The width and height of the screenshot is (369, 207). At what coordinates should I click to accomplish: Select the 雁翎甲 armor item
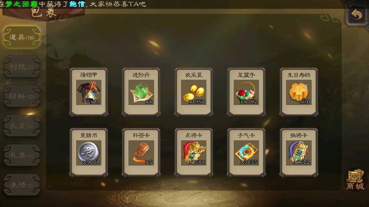pos(89,92)
